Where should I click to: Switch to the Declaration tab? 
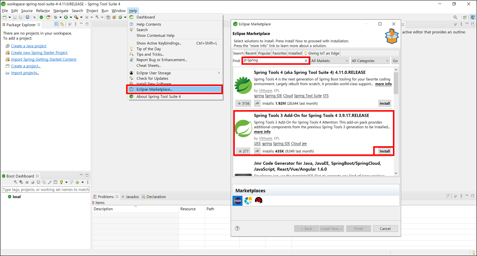coord(156,196)
